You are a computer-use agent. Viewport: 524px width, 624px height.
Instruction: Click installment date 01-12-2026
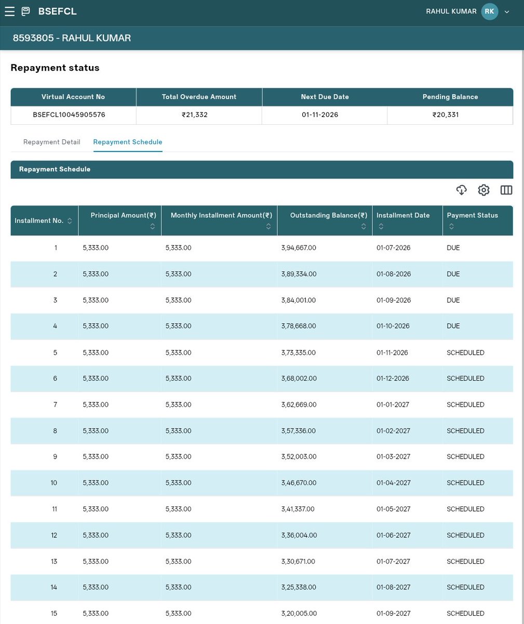pos(393,379)
